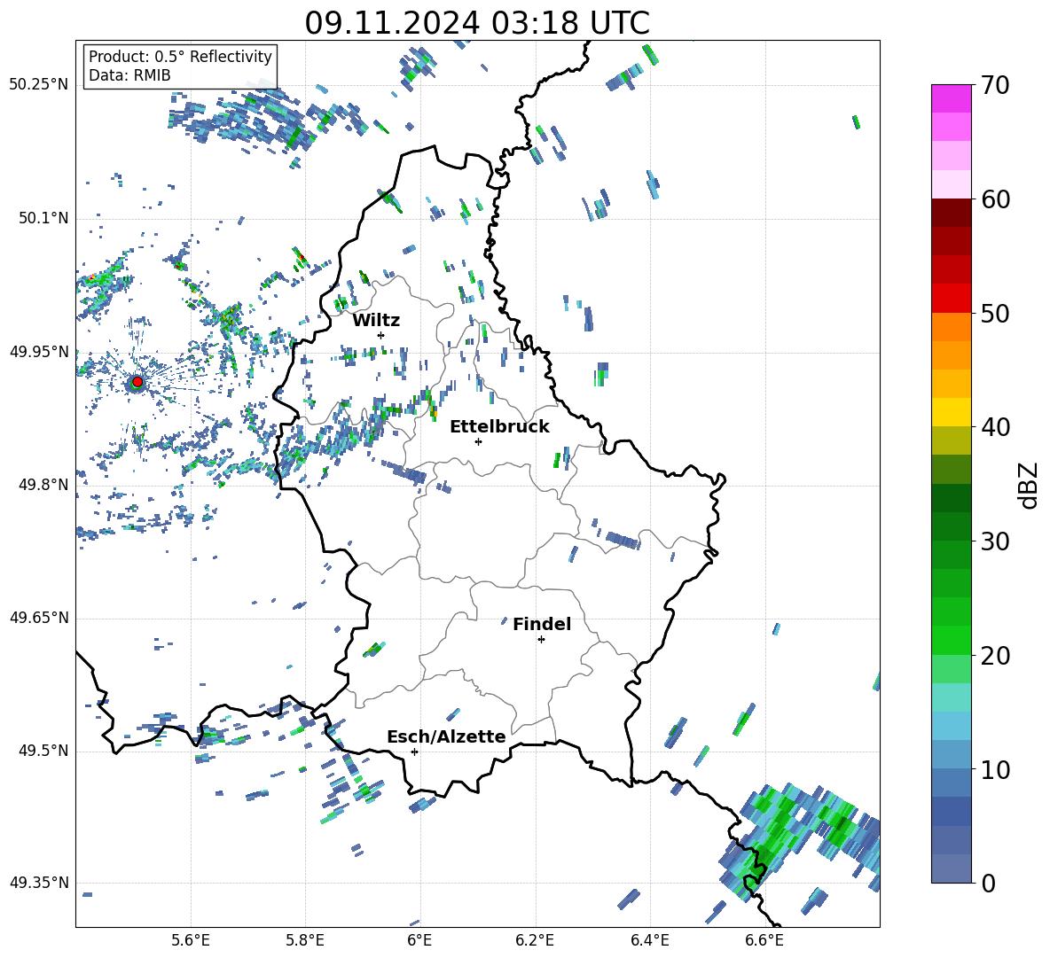Click the 6.4°E longitude label
Image resolution: width=1050 pixels, height=958 pixels.
pyautogui.click(x=649, y=941)
